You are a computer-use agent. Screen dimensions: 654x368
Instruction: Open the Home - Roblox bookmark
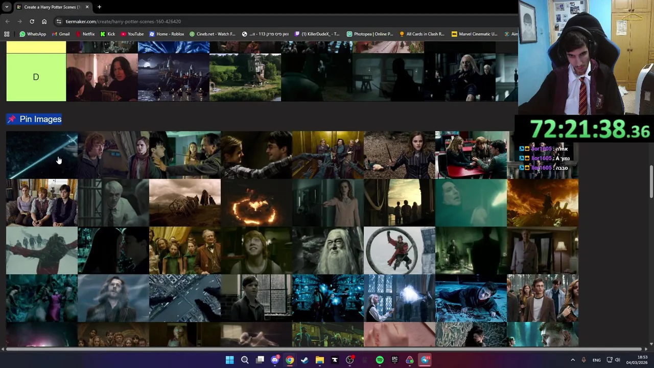coord(167,34)
